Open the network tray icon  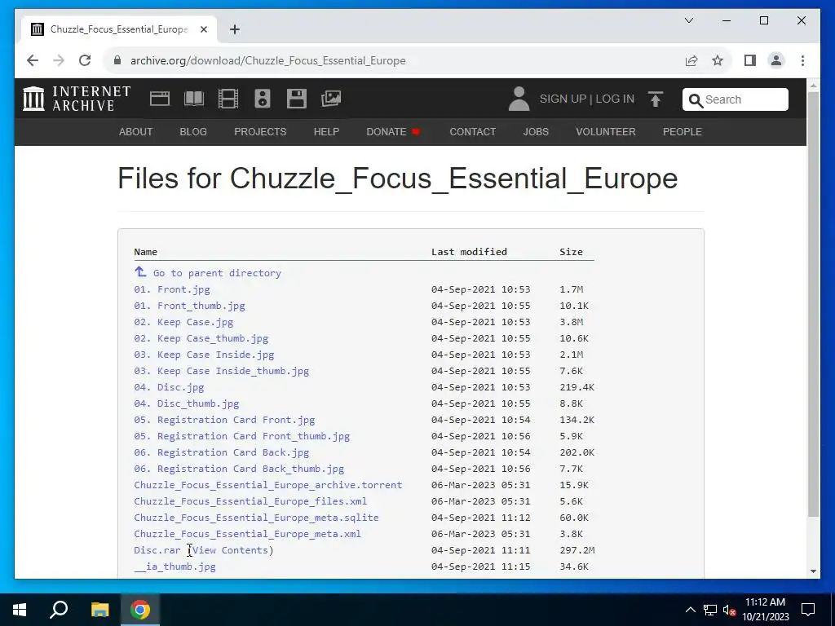point(710,610)
